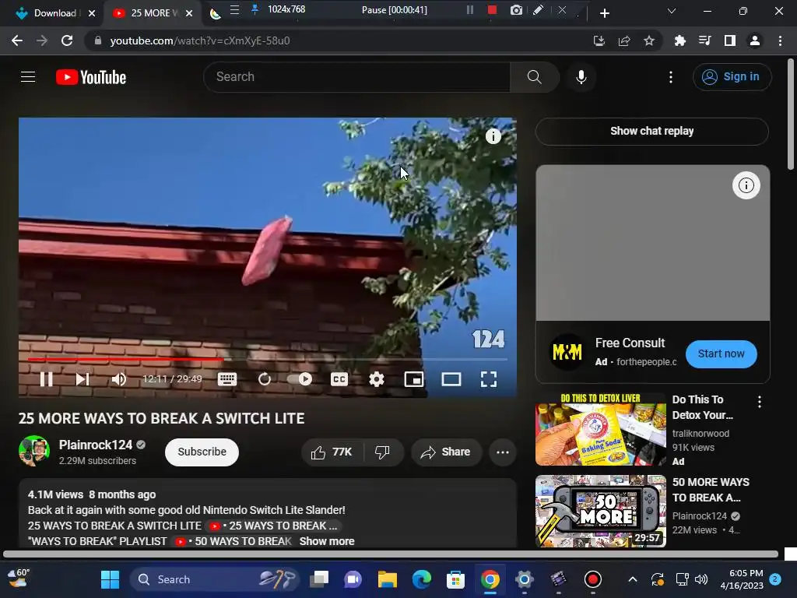Go to the YouTube home logo

click(91, 77)
